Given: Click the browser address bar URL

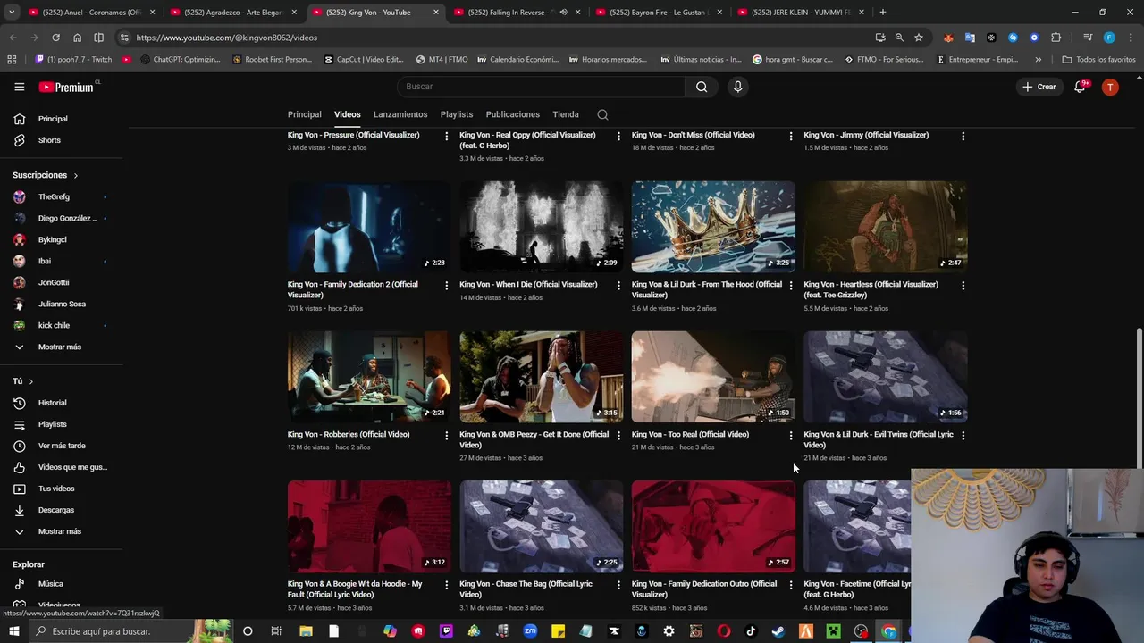Looking at the screenshot, I should (226, 38).
